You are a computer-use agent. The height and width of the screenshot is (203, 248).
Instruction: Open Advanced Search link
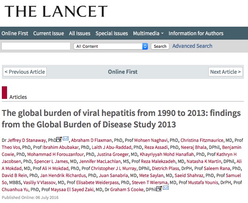[x=192, y=46]
